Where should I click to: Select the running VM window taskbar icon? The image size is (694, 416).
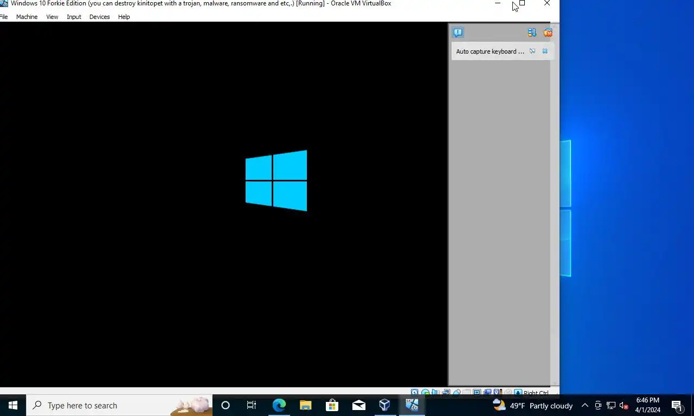point(412,405)
